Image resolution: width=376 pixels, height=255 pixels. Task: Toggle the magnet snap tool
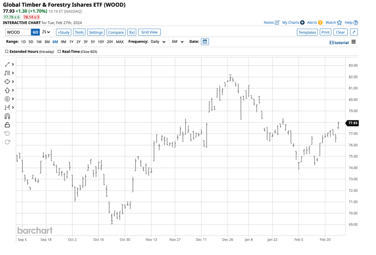tap(7, 116)
